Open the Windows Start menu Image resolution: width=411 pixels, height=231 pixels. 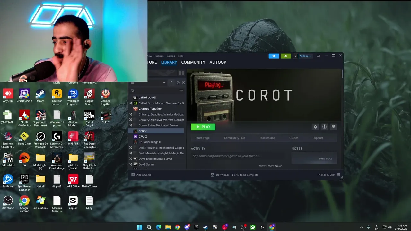click(140, 227)
